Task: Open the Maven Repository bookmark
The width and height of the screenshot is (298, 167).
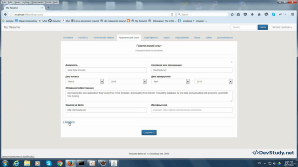Action: click(26, 21)
